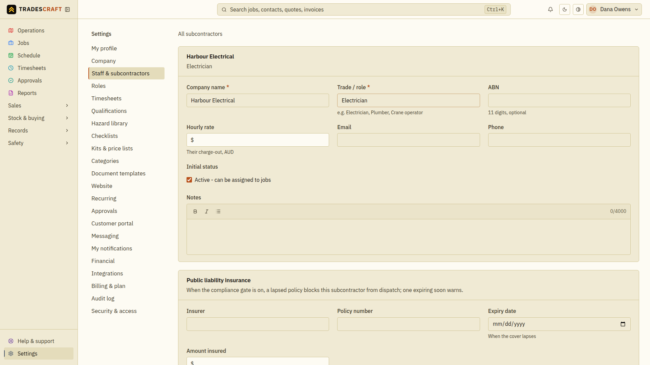Open Hazard library settings
The height and width of the screenshot is (365, 650).
126,123
